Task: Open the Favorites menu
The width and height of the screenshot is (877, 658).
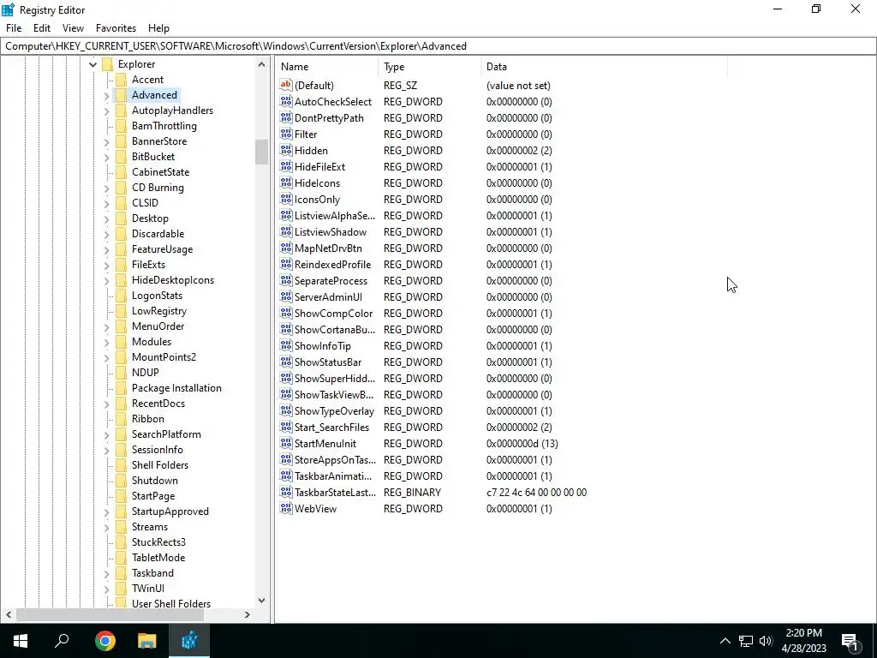Action: 116,28
